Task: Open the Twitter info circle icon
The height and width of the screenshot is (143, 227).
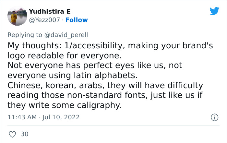Action: [x=214, y=117]
